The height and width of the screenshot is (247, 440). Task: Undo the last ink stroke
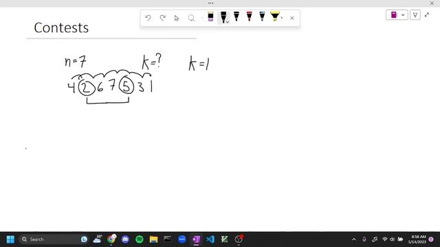(x=148, y=18)
